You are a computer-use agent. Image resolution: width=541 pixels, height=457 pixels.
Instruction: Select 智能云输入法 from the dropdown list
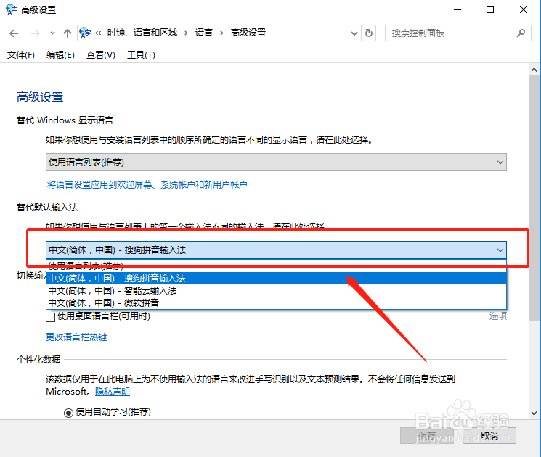pos(276,291)
